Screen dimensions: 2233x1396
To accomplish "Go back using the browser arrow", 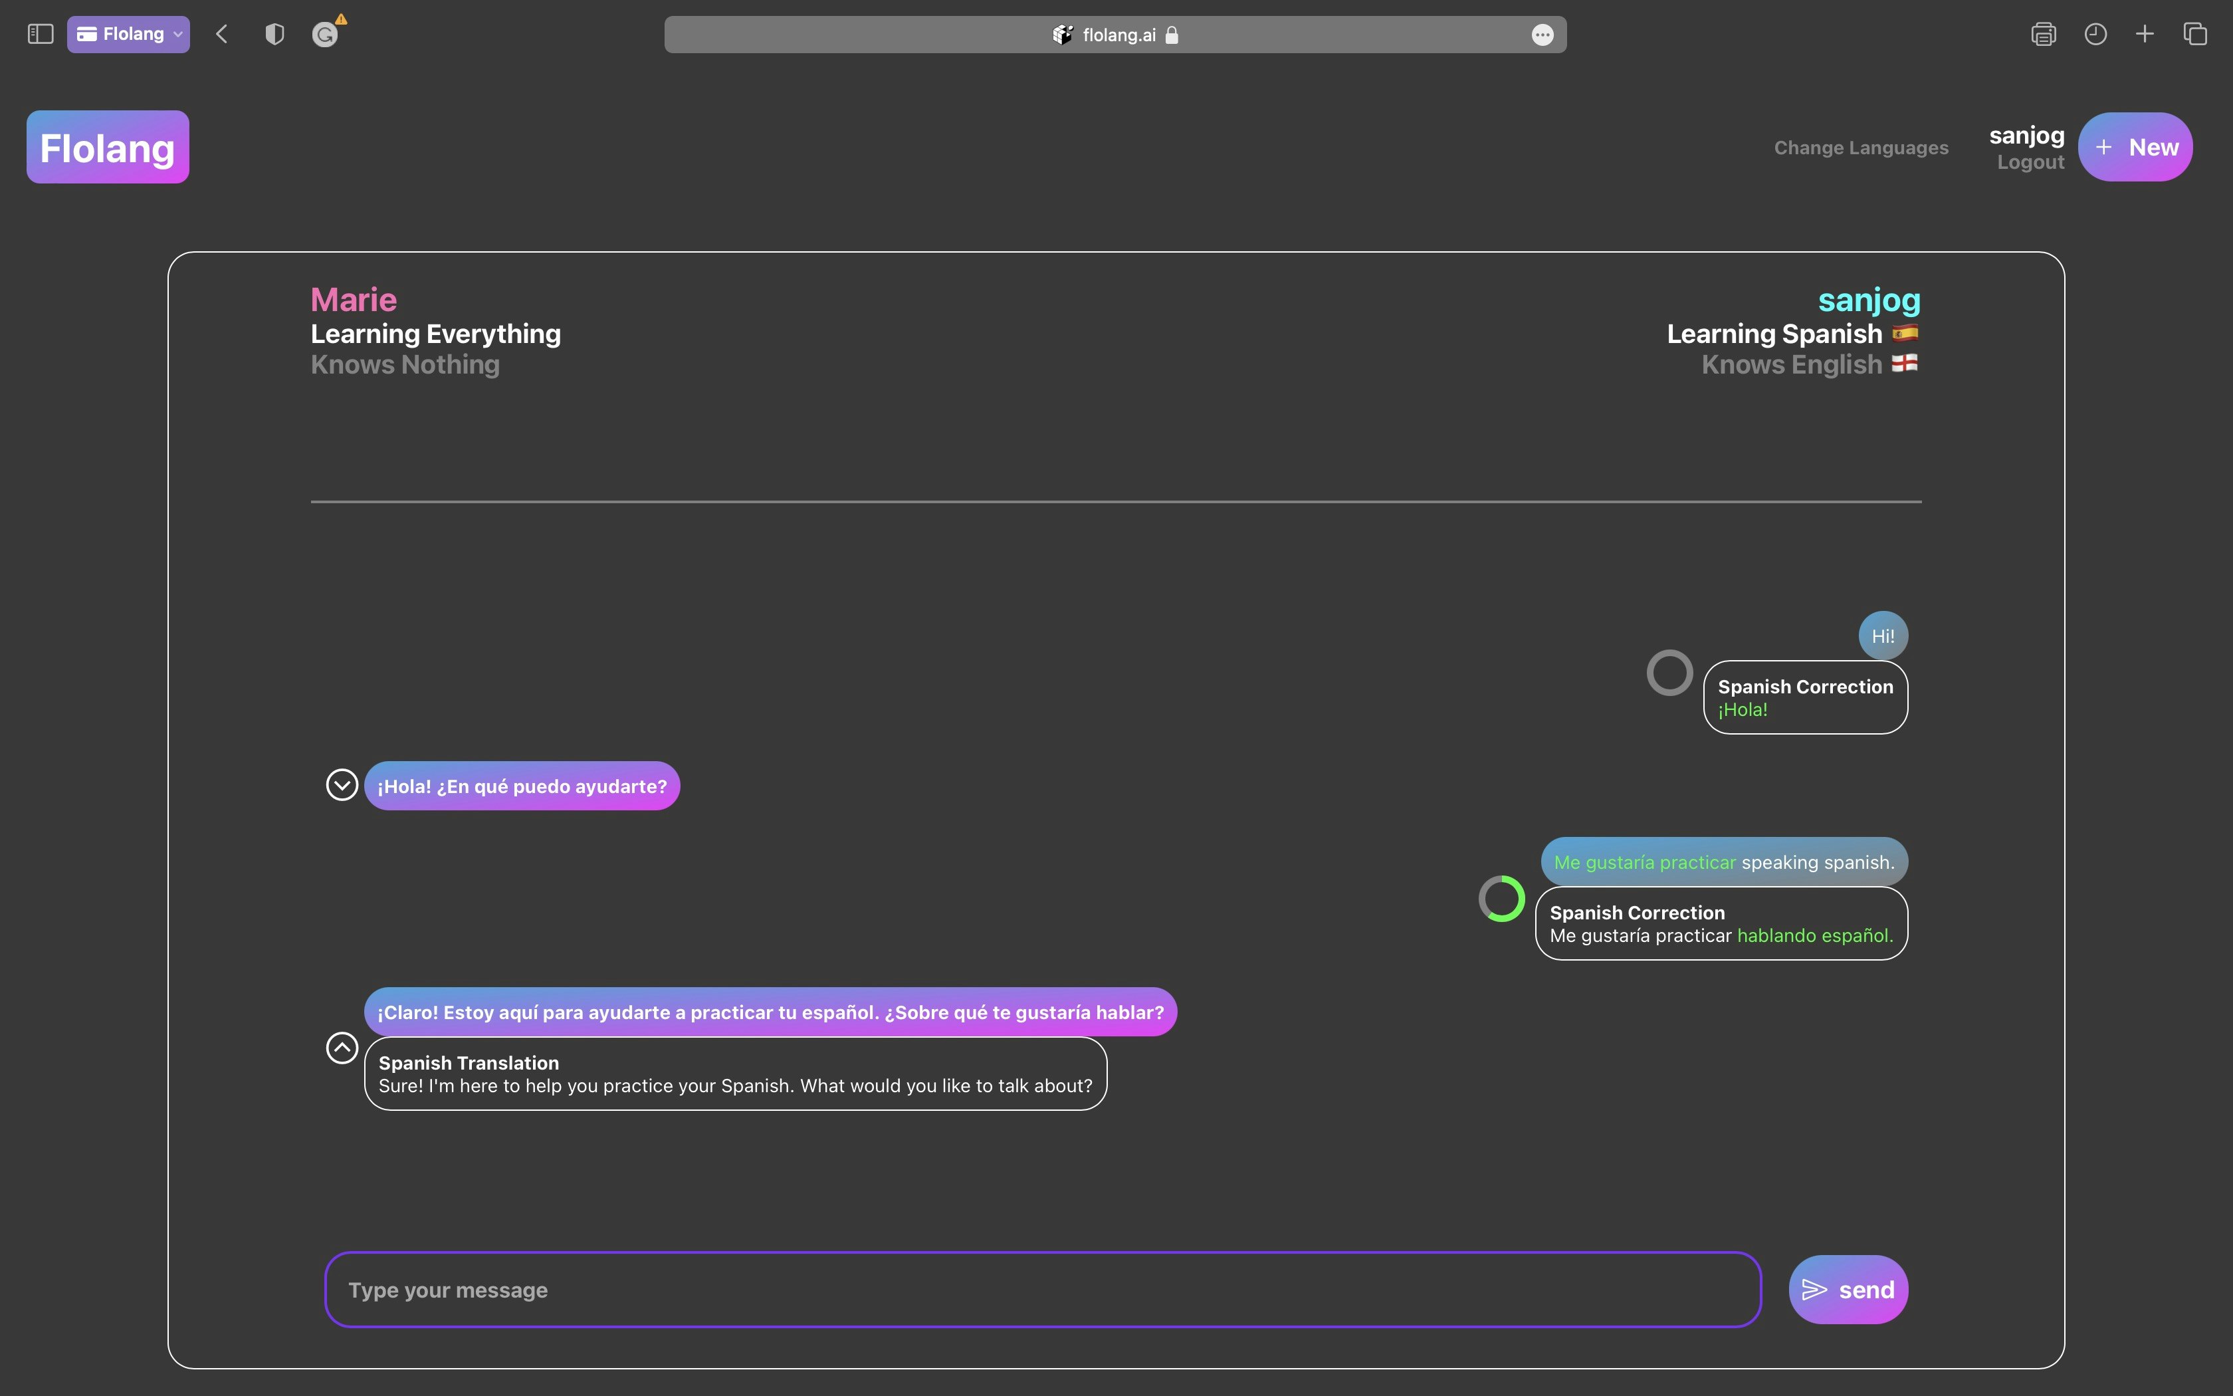I will pos(221,34).
